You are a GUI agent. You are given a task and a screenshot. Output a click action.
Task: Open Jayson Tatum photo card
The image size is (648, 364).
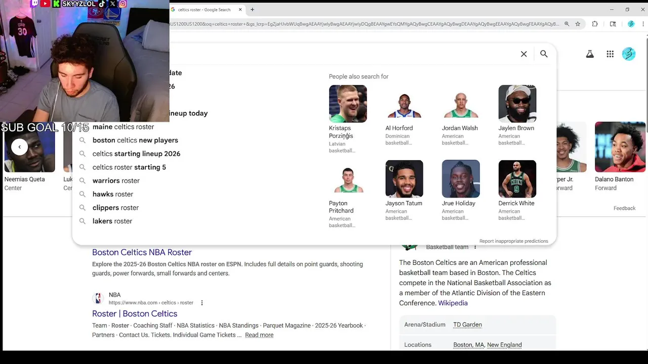tap(404, 179)
